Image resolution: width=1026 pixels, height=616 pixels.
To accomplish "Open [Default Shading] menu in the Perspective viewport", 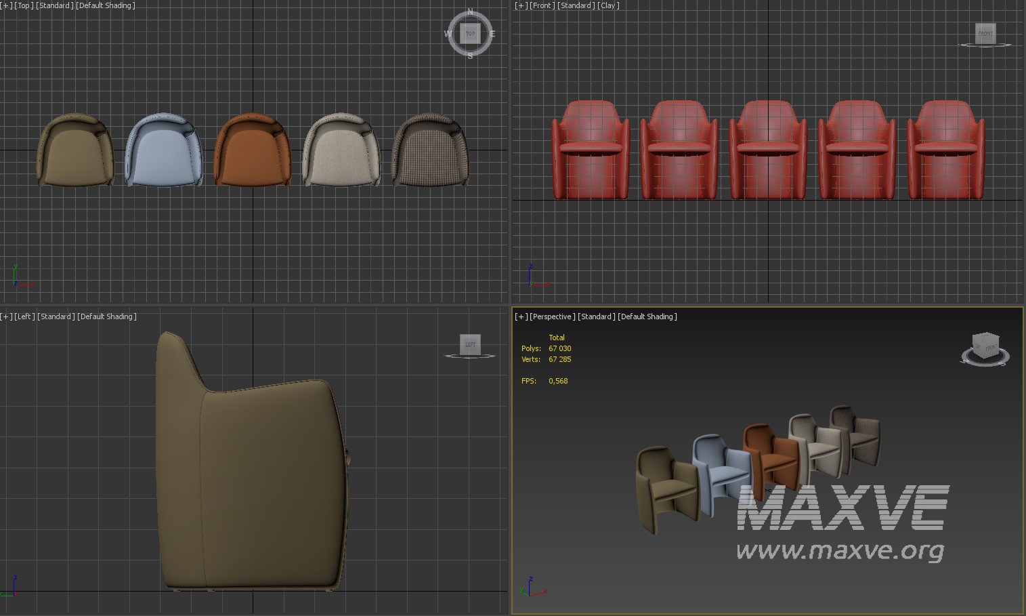I will [647, 316].
